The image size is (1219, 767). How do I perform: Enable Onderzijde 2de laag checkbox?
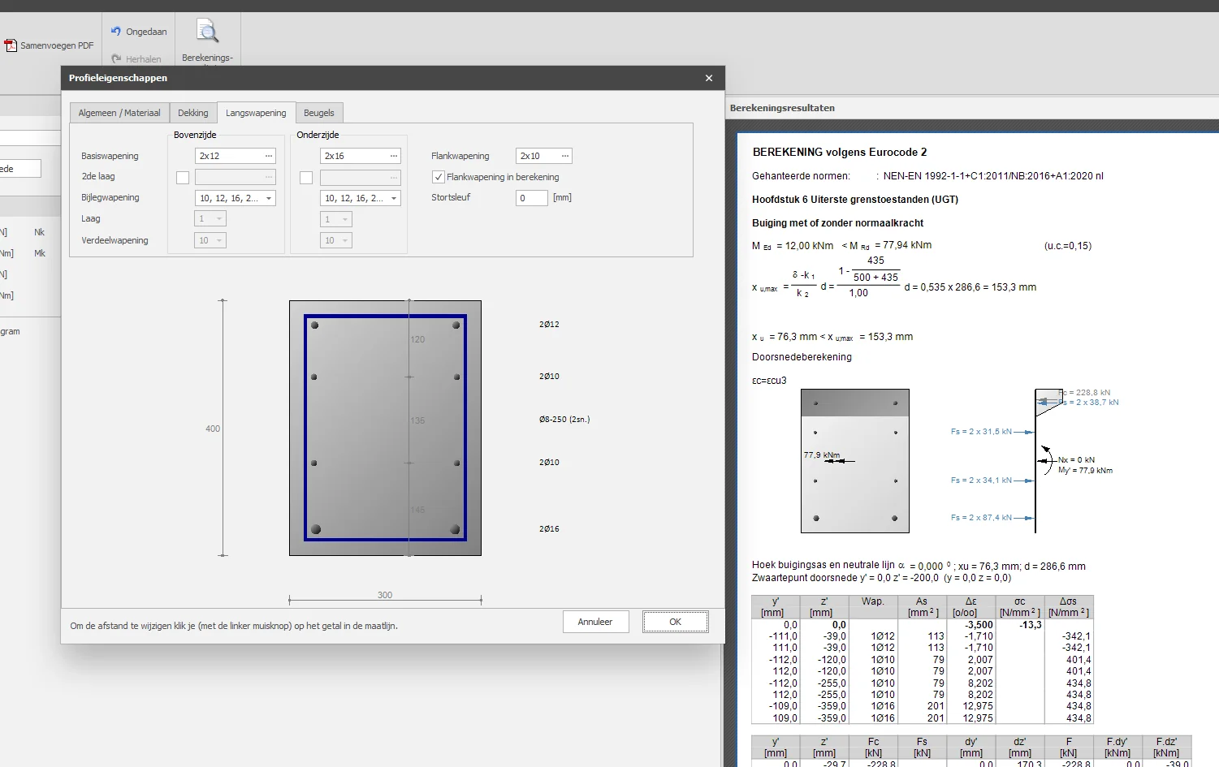point(306,178)
